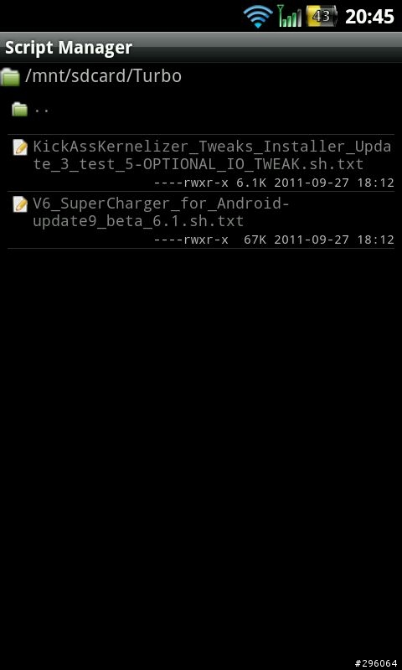Tap the green folder icon beside /mnt/sdcard/Turbo
This screenshot has width=402, height=670.
pyautogui.click(x=10, y=77)
